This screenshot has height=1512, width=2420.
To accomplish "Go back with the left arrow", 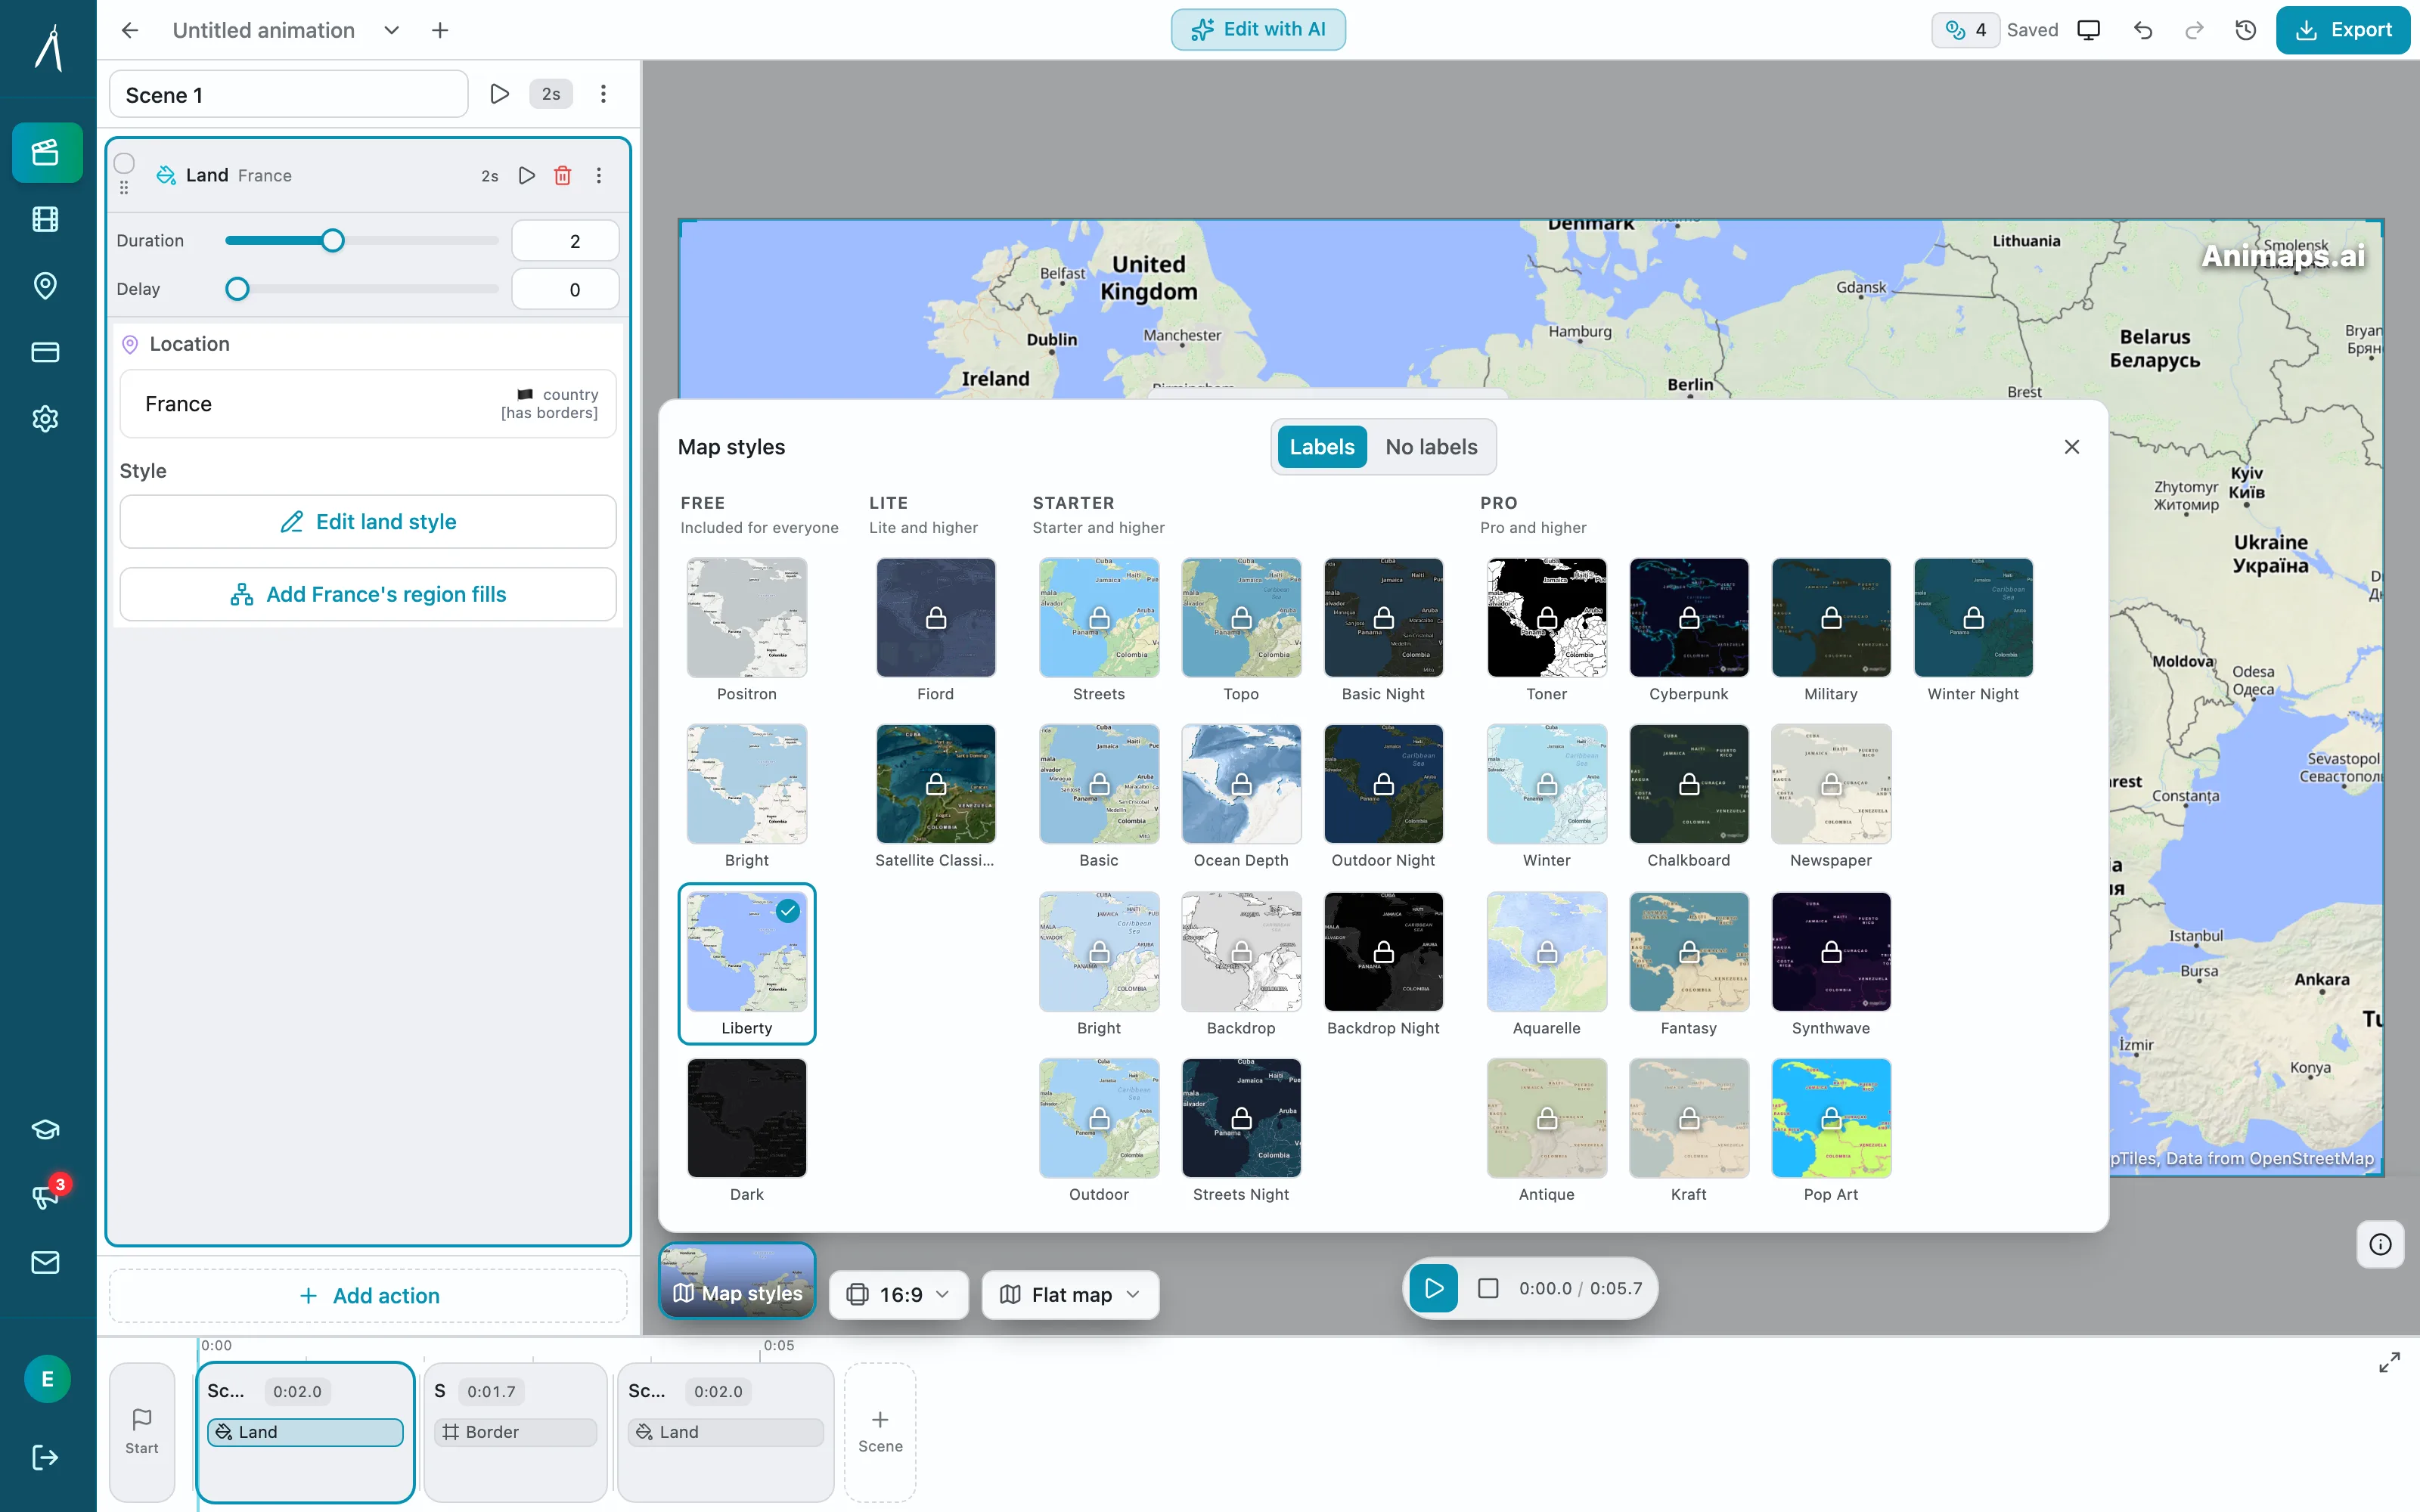I will click(x=130, y=30).
